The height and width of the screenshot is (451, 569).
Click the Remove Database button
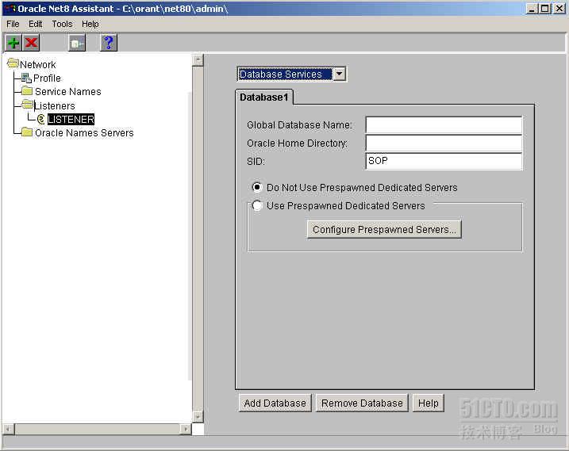click(362, 403)
